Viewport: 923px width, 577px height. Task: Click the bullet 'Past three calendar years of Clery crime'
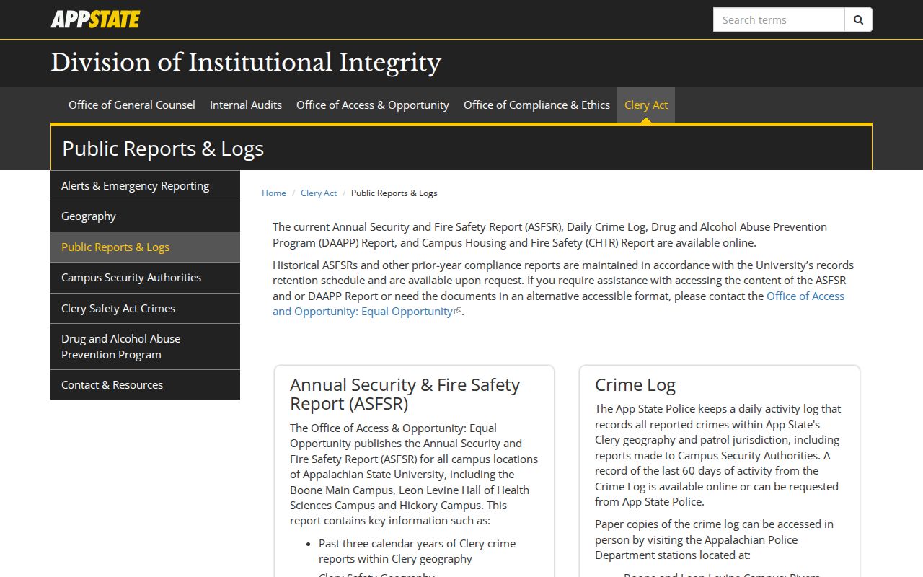pos(417,551)
